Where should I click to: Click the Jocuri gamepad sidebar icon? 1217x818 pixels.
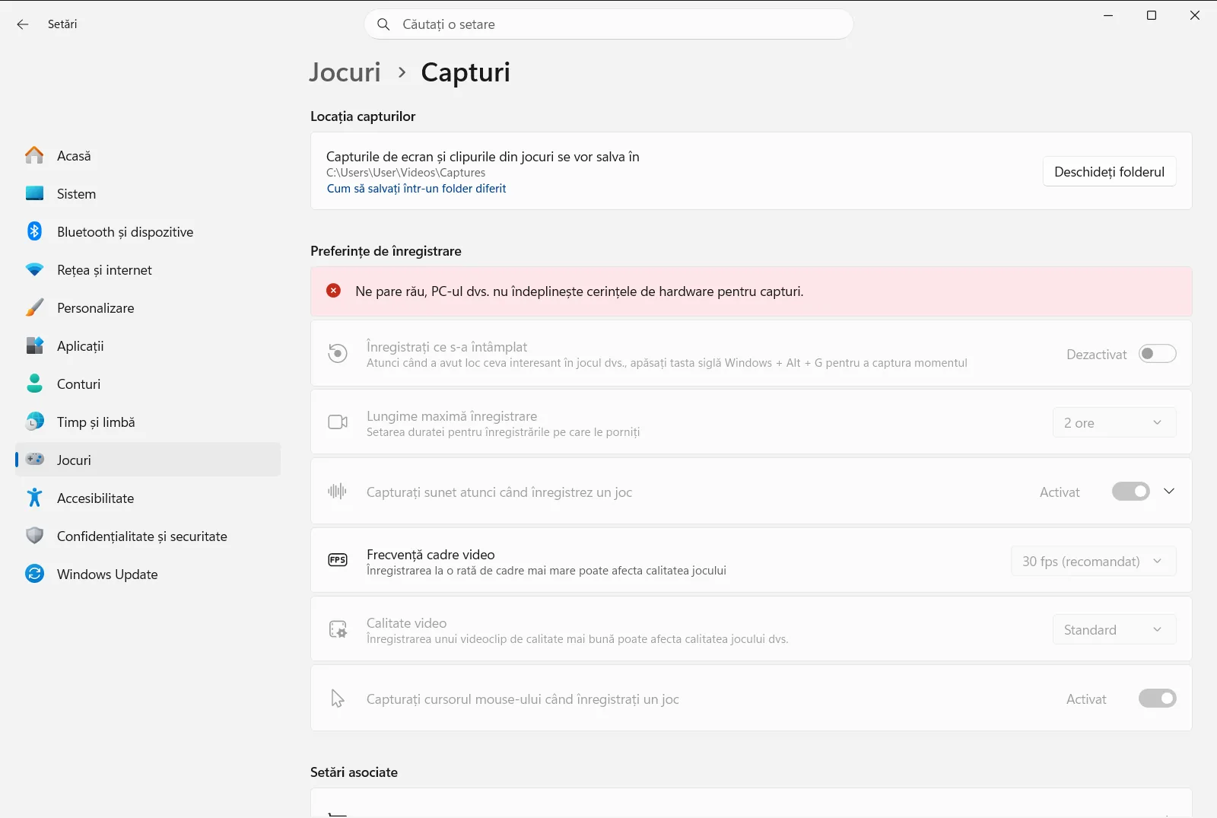pos(34,460)
